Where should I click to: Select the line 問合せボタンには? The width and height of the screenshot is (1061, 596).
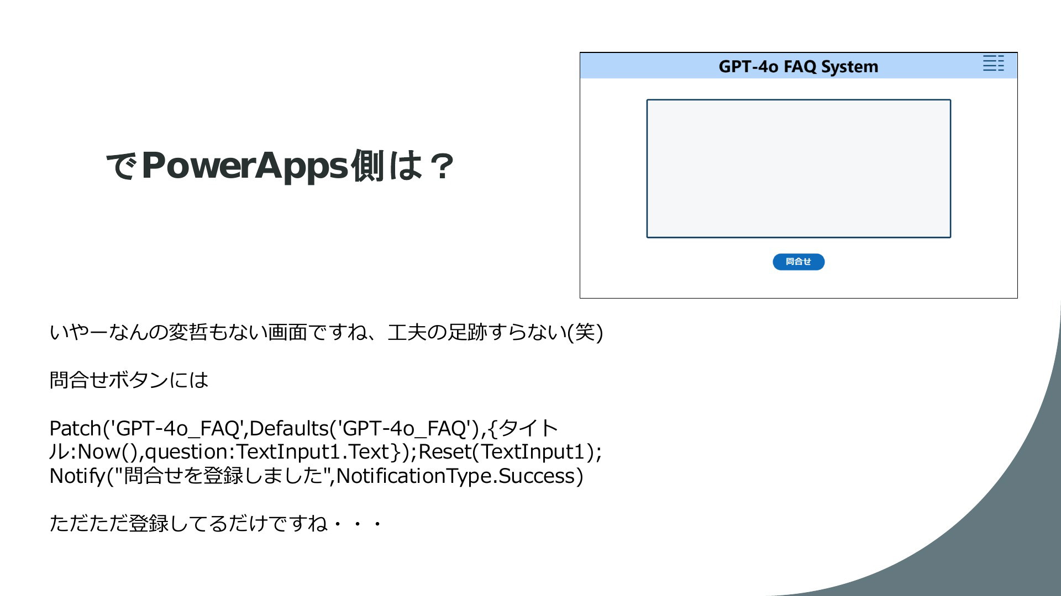tap(129, 380)
